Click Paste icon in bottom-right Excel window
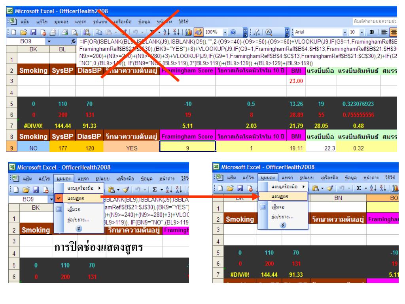The image size is (405, 304). tap(315, 188)
